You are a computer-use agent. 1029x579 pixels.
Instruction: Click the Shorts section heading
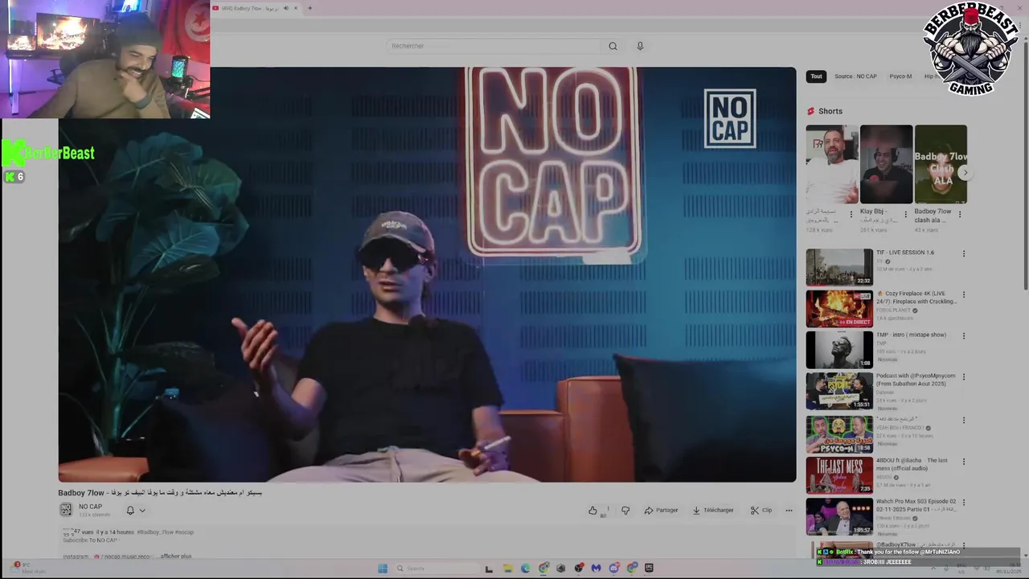(830, 111)
